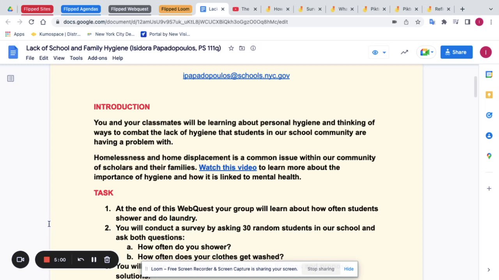Click the ipapadopoulos@schools.nyc.gov email link
The height and width of the screenshot is (280, 499).
236,76
